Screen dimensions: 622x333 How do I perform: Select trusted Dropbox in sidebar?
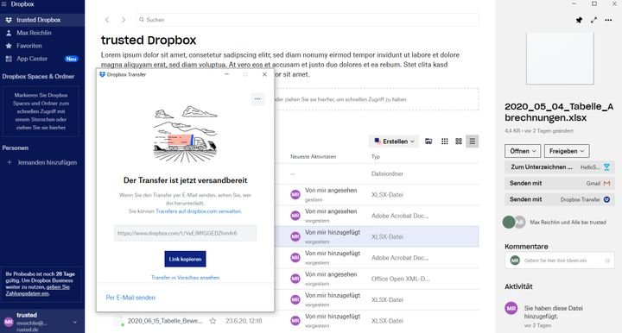coord(42,20)
